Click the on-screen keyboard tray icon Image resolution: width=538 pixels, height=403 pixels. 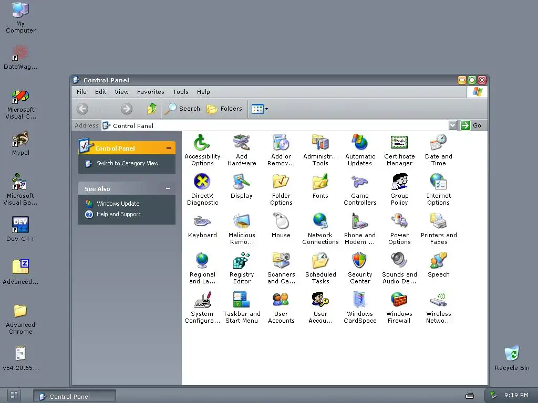[469, 396]
